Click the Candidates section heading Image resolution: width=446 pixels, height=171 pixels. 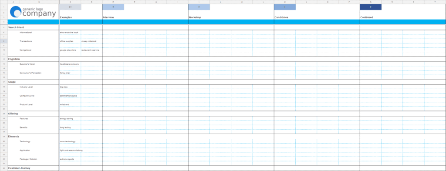[x=281, y=17]
